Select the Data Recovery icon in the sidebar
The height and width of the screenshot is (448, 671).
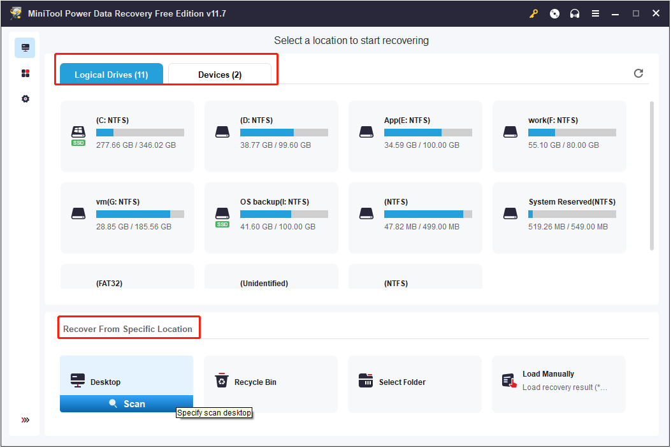click(x=25, y=47)
